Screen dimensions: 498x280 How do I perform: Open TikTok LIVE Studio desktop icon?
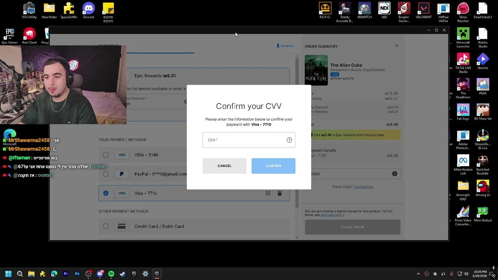tap(463, 63)
